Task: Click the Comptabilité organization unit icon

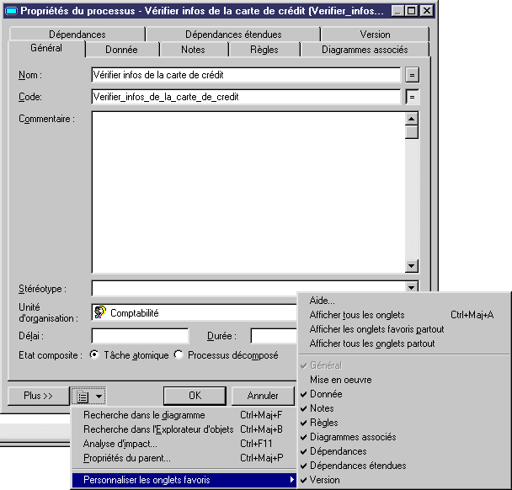Action: pos(100,312)
